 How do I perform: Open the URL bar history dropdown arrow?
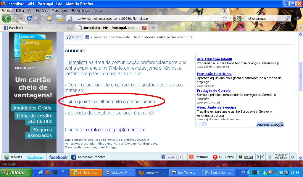[x=231, y=18]
